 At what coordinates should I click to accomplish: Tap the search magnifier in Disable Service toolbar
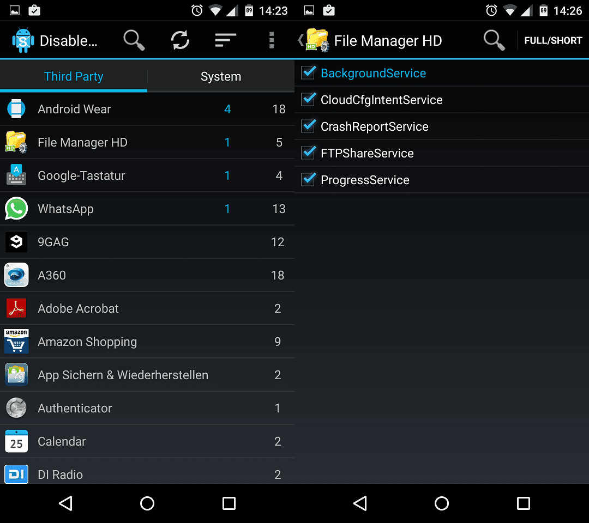134,40
